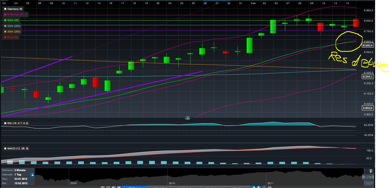Open the RSI (10, 0.7, 0.3) indicator label

tap(16, 123)
